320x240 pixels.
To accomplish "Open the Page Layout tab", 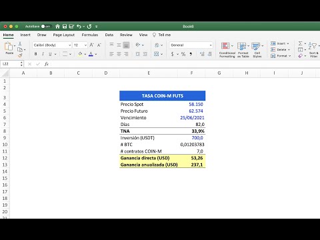I will [x=64, y=35].
